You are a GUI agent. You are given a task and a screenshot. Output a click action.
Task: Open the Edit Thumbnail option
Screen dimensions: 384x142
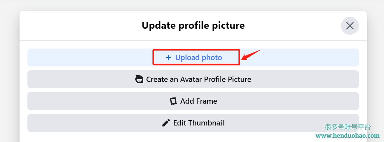tap(193, 123)
